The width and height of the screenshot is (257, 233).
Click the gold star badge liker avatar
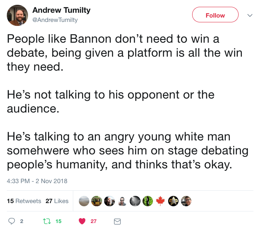(x=173, y=201)
